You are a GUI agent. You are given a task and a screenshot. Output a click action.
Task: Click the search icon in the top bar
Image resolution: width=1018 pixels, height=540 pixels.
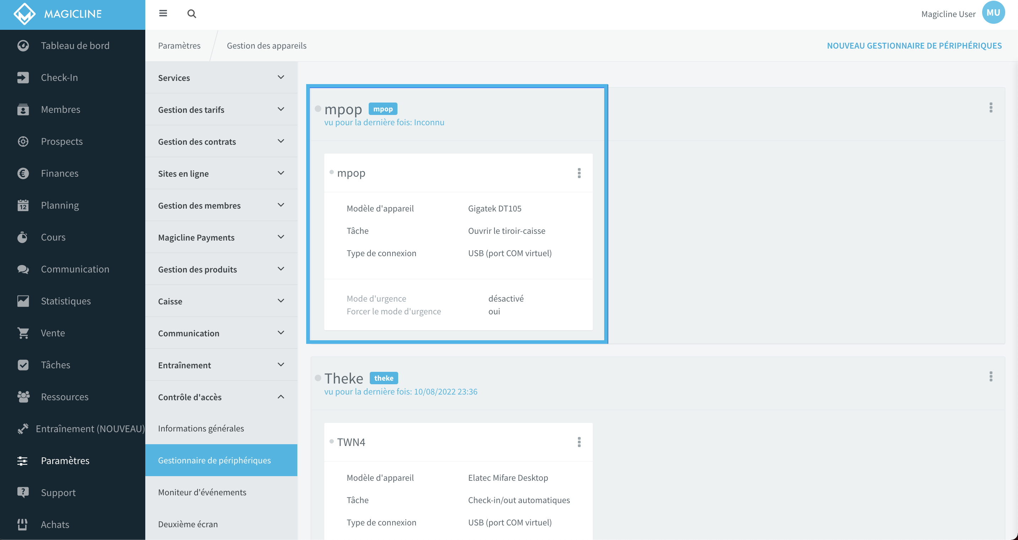click(x=191, y=13)
